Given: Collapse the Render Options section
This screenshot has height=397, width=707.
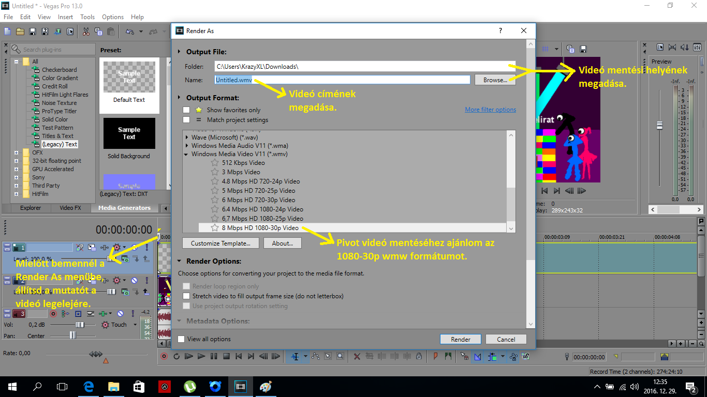Looking at the screenshot, I should point(180,262).
